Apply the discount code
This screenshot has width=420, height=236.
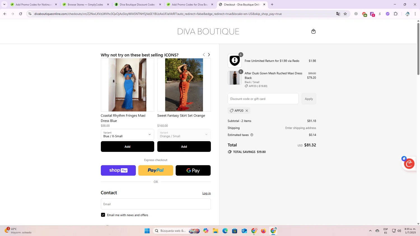click(x=309, y=99)
